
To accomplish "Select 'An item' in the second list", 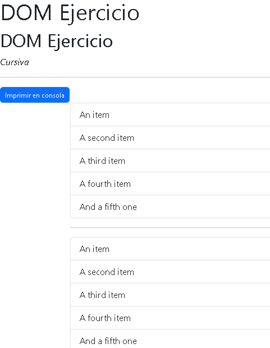I will [170, 249].
